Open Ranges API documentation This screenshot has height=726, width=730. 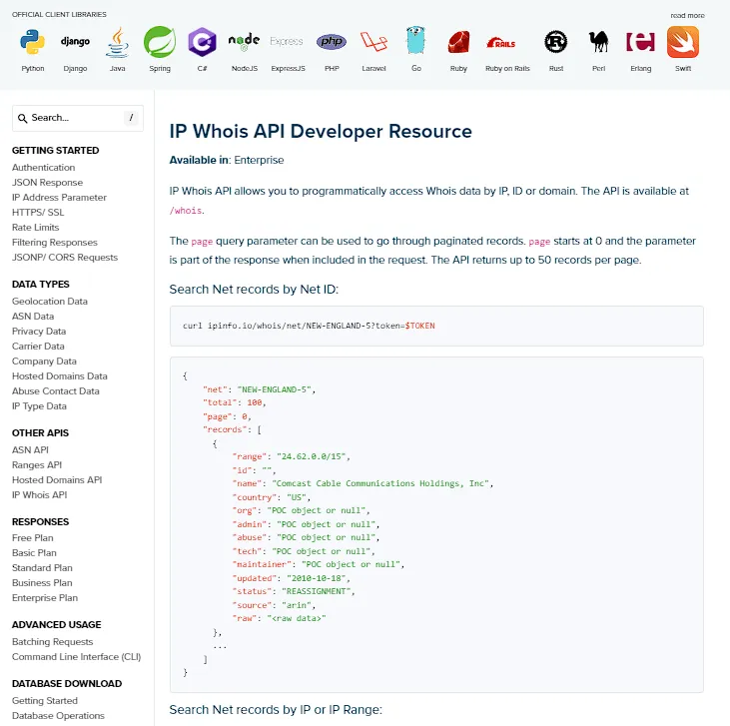pyautogui.click(x=37, y=464)
